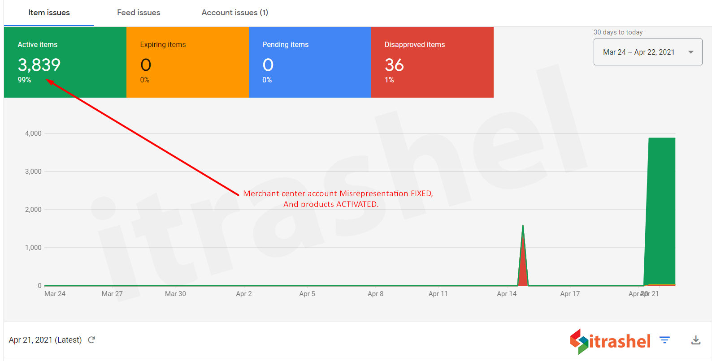Select the Item issues tab
Viewport: 712px width, 361px height.
point(49,13)
